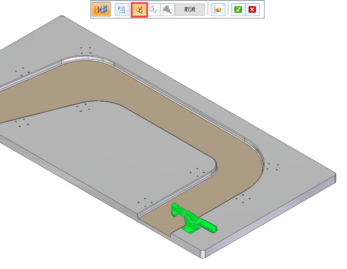Click the reference plane with box icon
Image resolution: width=347 pixels, height=269 pixels.
coord(218,9)
